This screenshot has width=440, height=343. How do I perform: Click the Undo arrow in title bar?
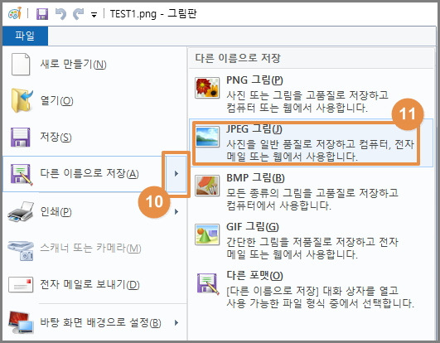tap(60, 14)
